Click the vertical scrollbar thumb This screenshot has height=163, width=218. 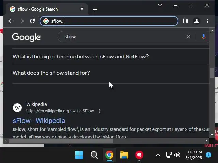212,73
